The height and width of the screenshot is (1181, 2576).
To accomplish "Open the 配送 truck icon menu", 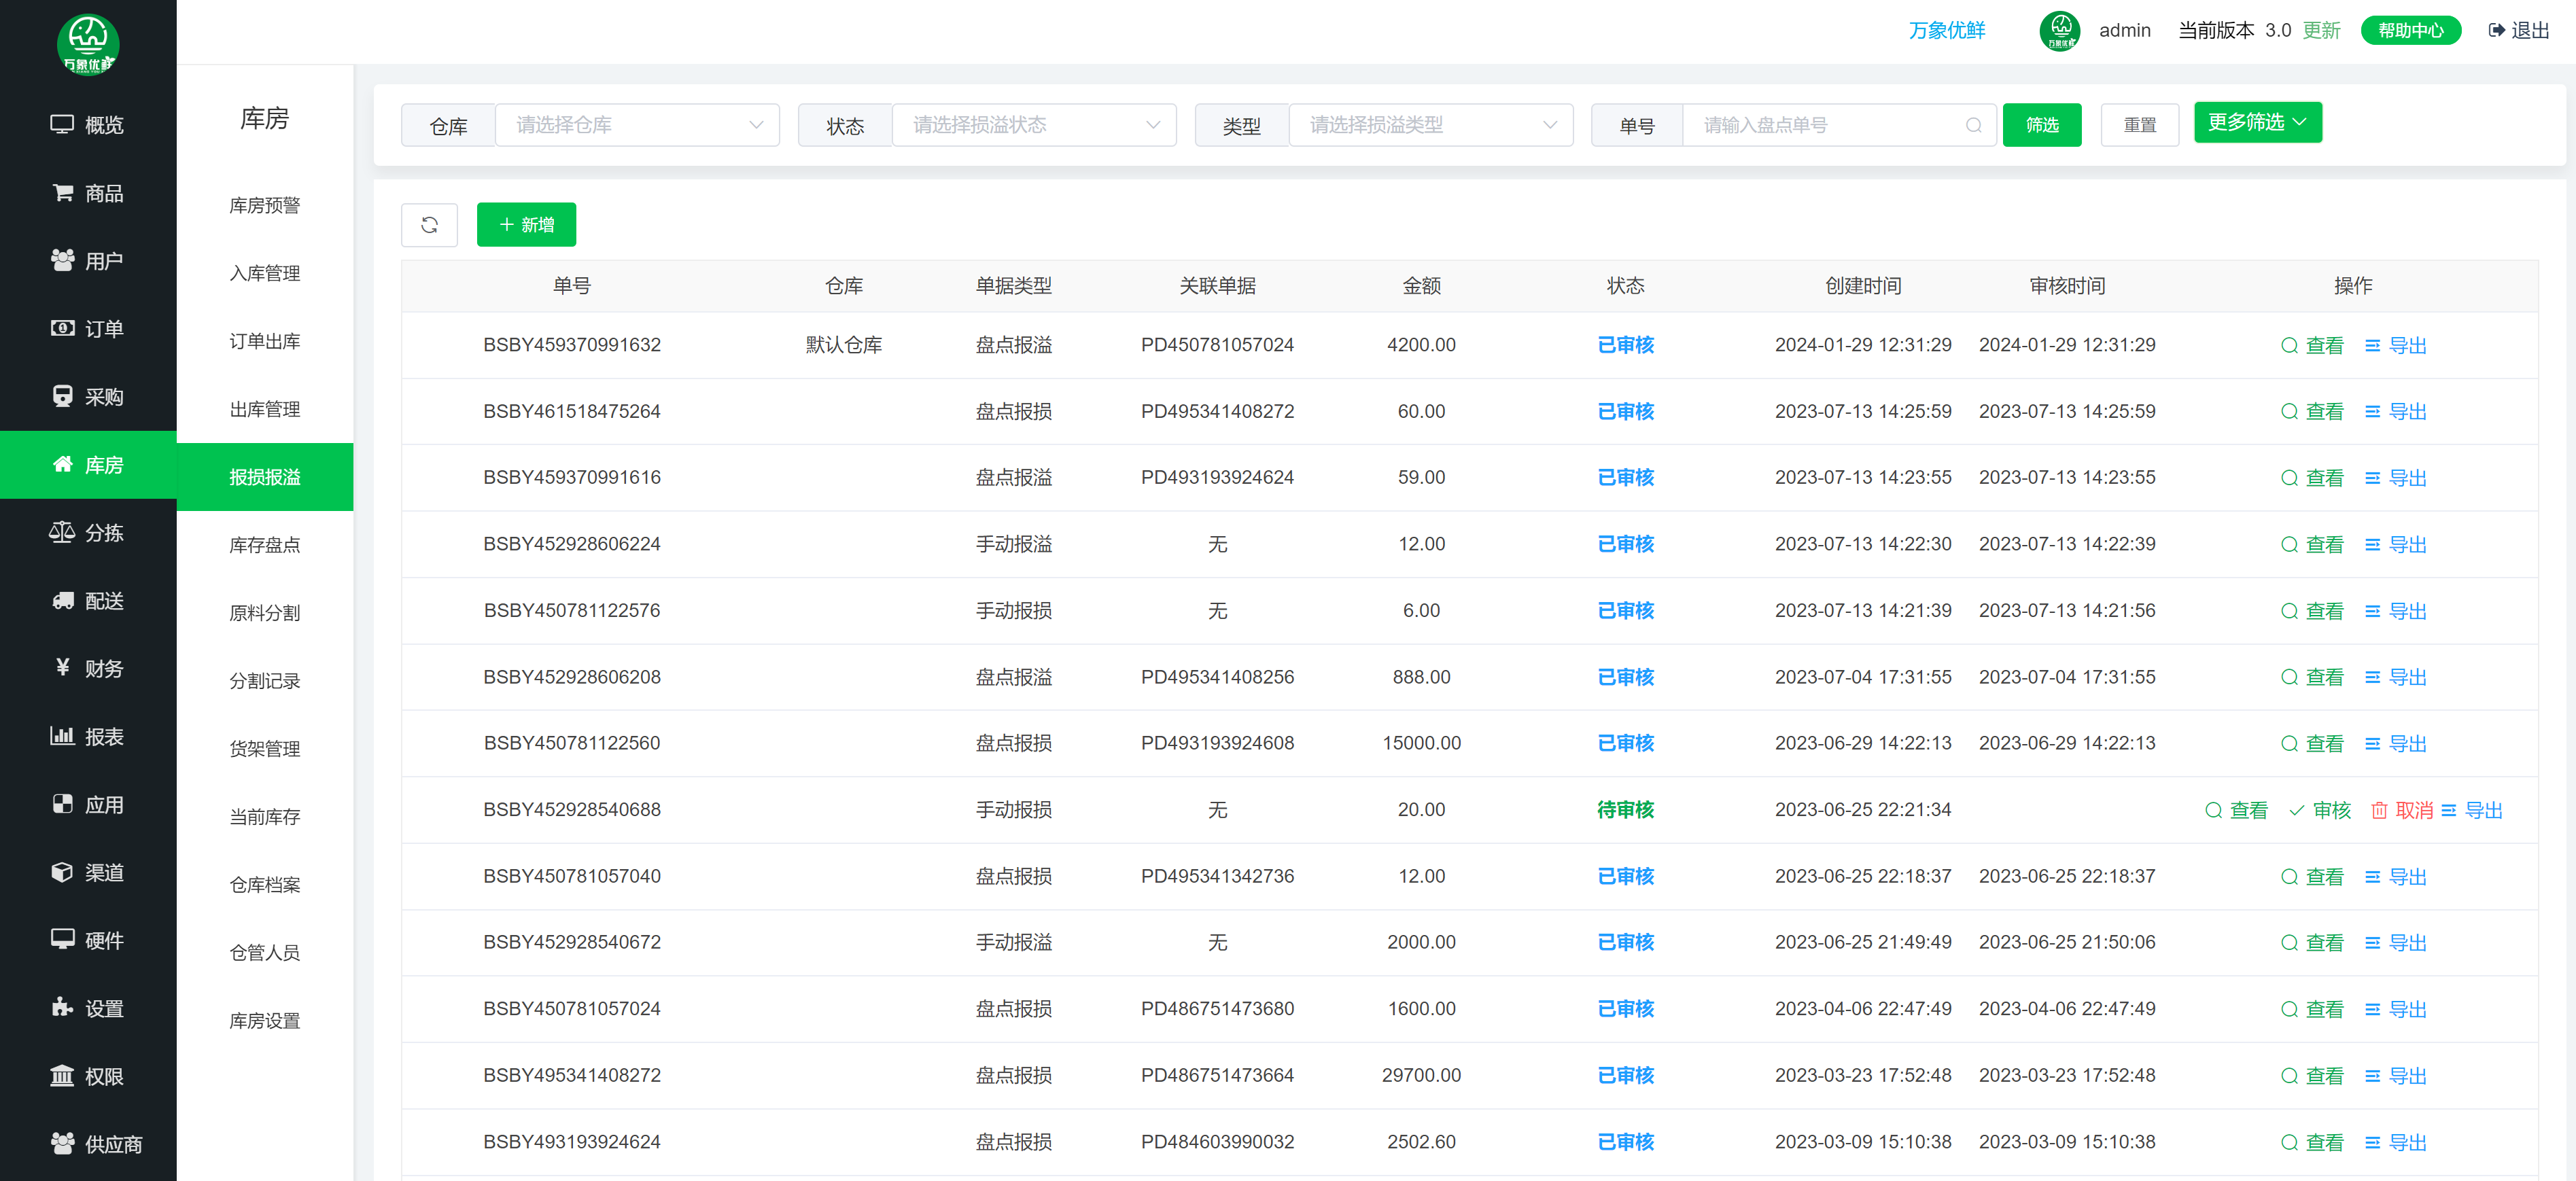I will click(x=62, y=600).
